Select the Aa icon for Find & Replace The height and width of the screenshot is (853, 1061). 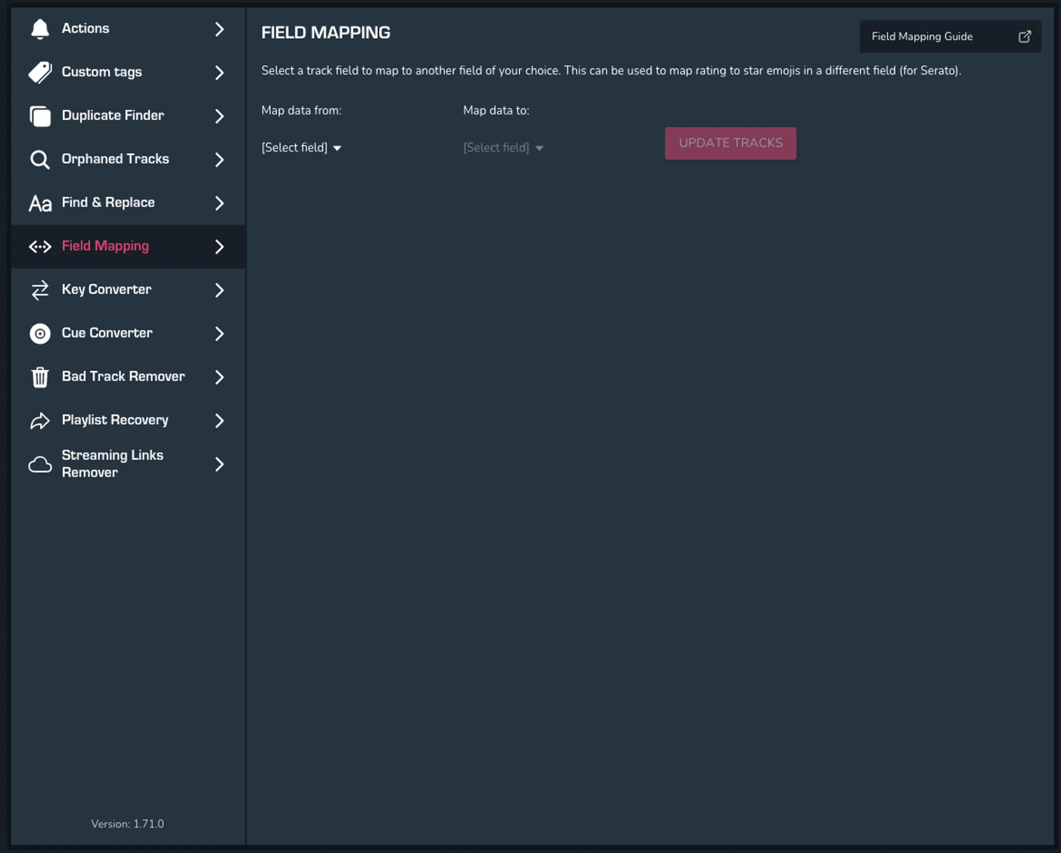click(40, 203)
